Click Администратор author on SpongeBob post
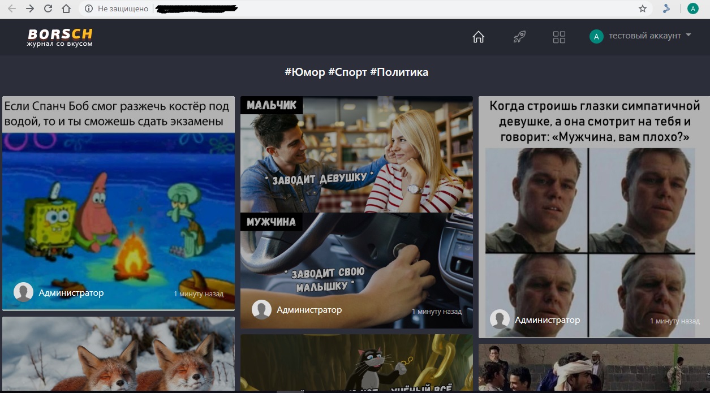The width and height of the screenshot is (710, 393). (71, 293)
